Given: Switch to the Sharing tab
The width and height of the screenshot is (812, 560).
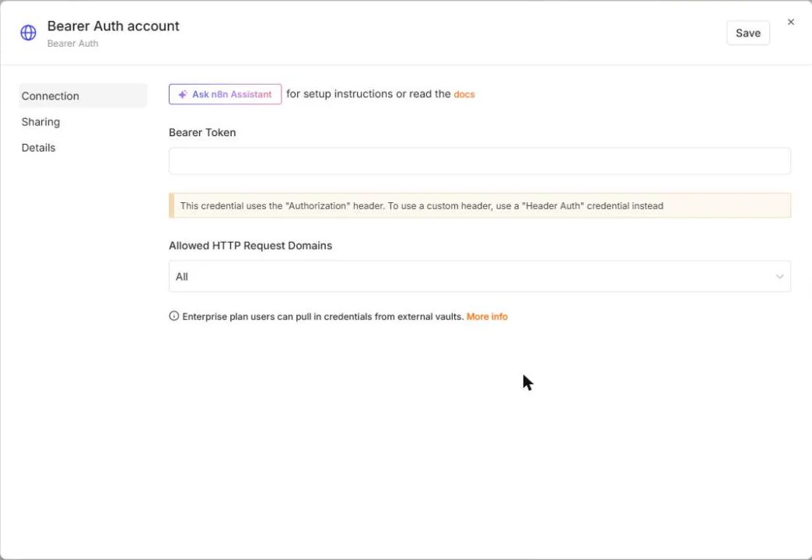Looking at the screenshot, I should (x=40, y=122).
